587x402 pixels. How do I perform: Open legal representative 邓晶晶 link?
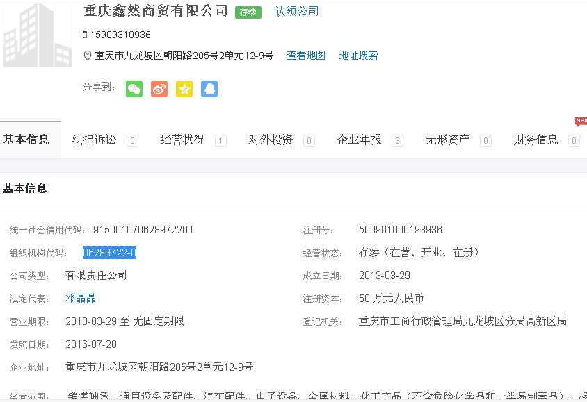click(x=81, y=298)
